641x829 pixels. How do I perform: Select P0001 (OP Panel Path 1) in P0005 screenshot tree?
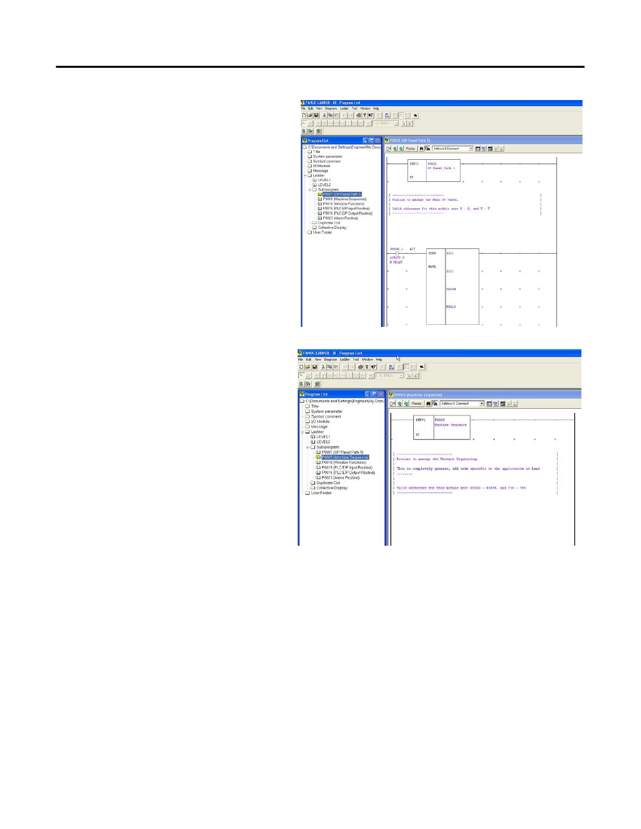coord(342,452)
